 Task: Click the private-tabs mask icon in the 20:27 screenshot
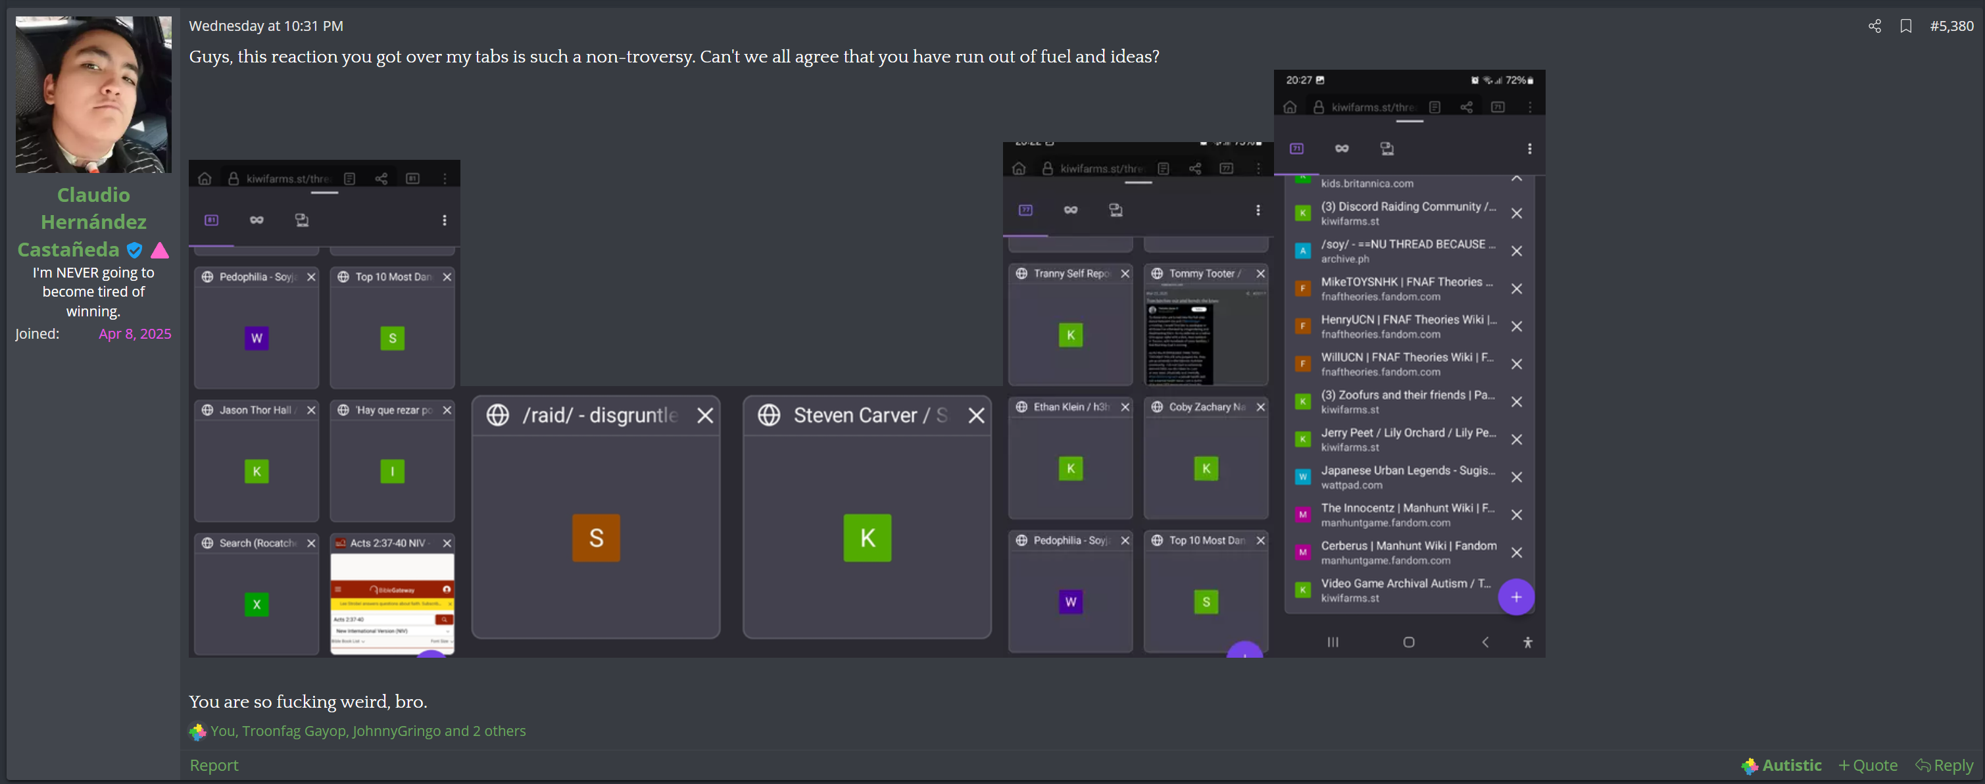(x=1342, y=148)
